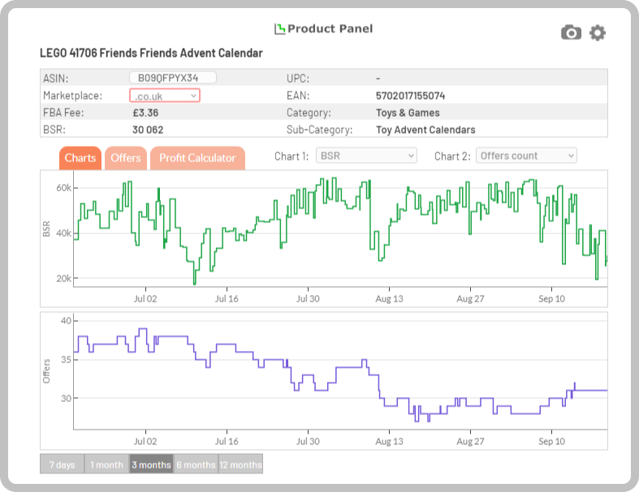This screenshot has width=639, height=492.
Task: Click the Jul 16 label on BSR chart
Action: [227, 299]
